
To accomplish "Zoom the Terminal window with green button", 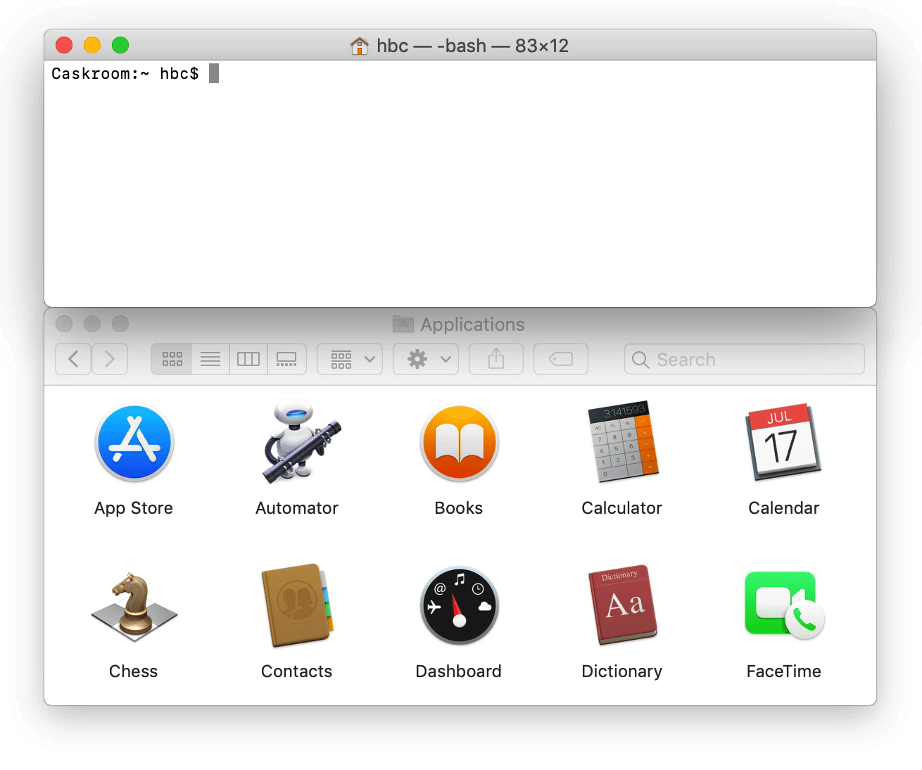I will (x=120, y=45).
